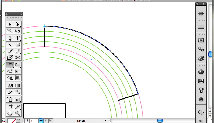Open the Symbols panel club icon
The height and width of the screenshot is (123, 214).
201,99
